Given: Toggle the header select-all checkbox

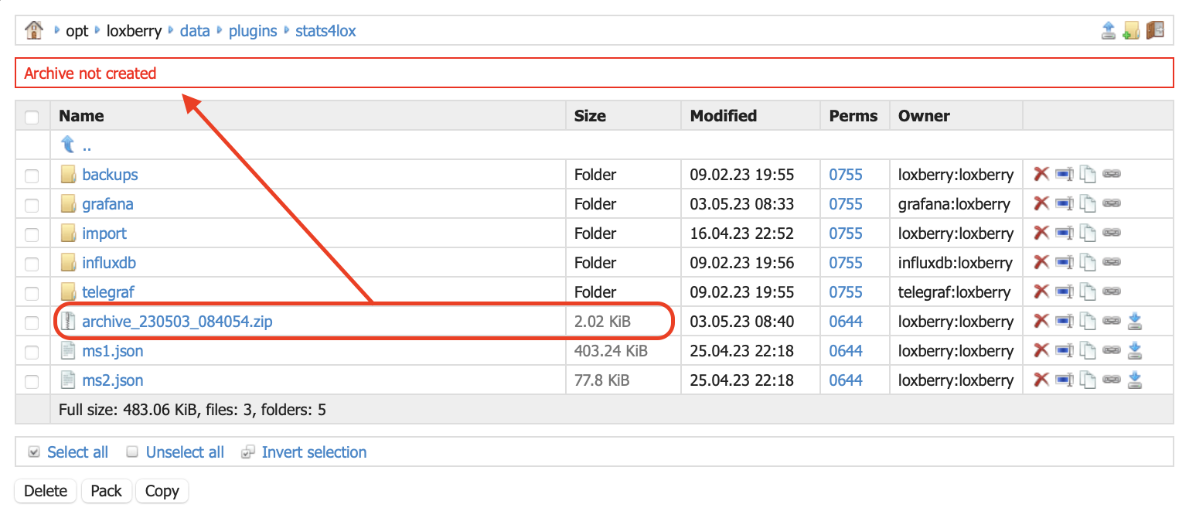Looking at the screenshot, I should click(32, 118).
